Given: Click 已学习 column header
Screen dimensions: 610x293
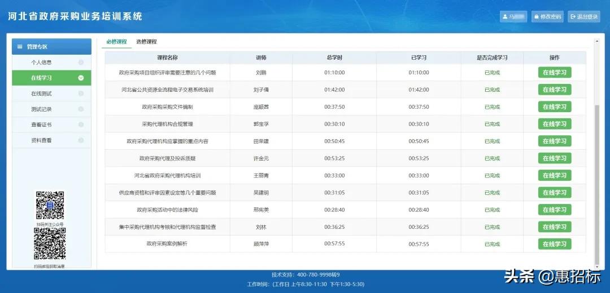Looking at the screenshot, I should tap(419, 57).
